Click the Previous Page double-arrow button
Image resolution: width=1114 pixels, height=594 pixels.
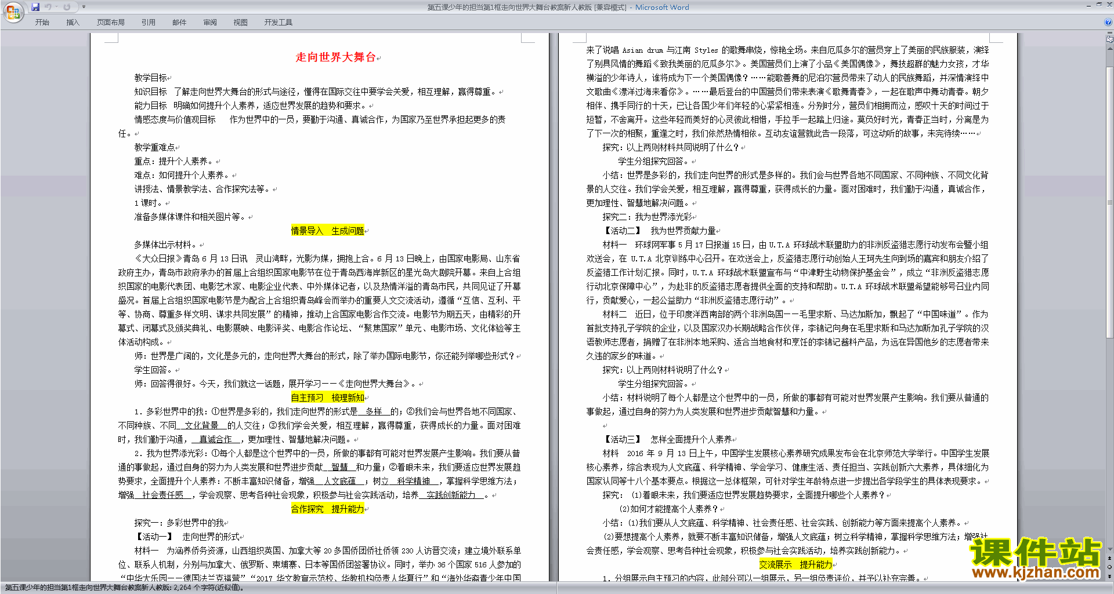[1110, 559]
